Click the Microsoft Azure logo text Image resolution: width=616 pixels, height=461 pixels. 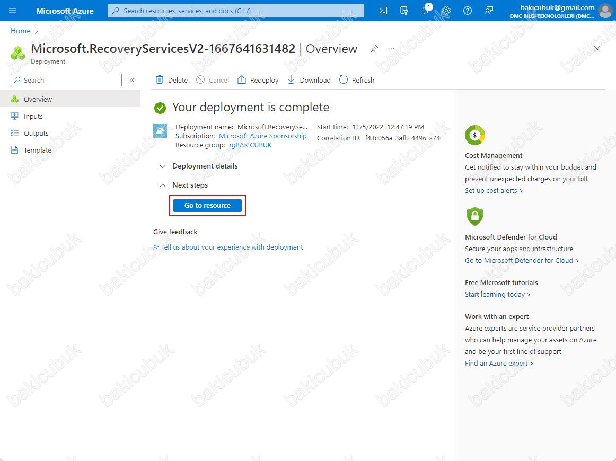point(65,11)
